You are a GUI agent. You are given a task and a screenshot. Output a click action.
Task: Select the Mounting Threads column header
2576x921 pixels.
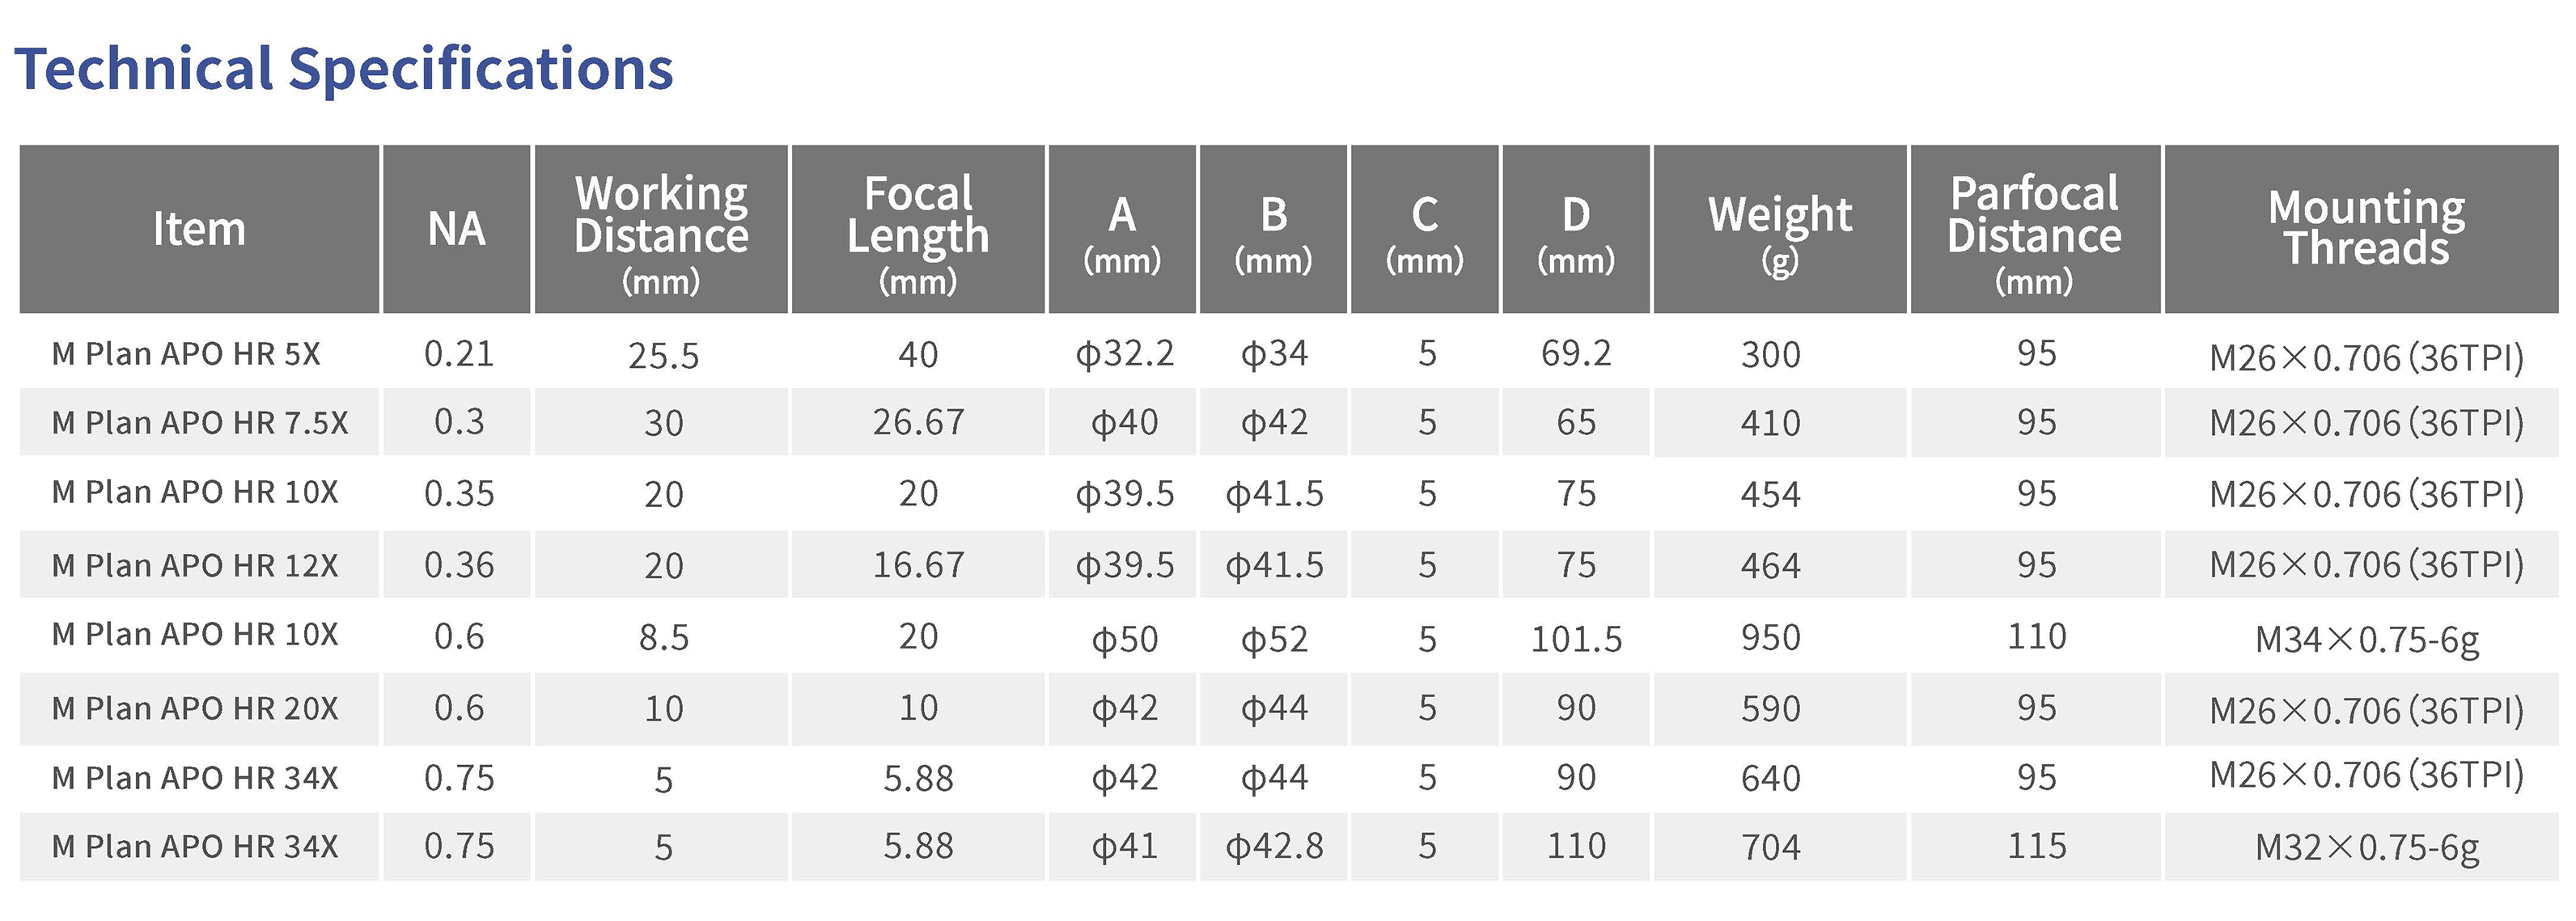[2367, 229]
